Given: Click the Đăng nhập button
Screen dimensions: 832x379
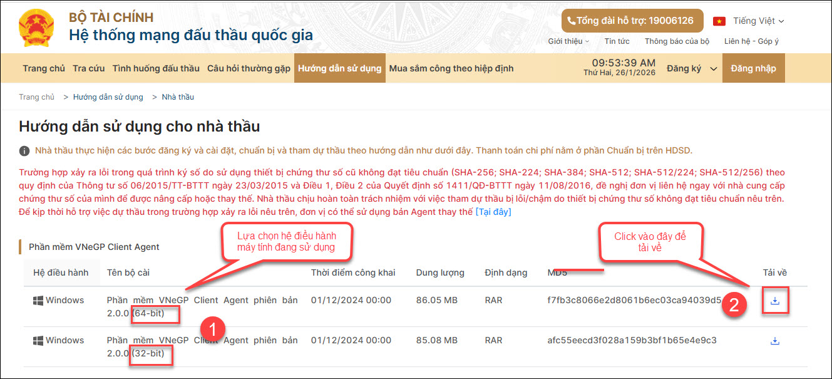Looking at the screenshot, I should pyautogui.click(x=753, y=69).
